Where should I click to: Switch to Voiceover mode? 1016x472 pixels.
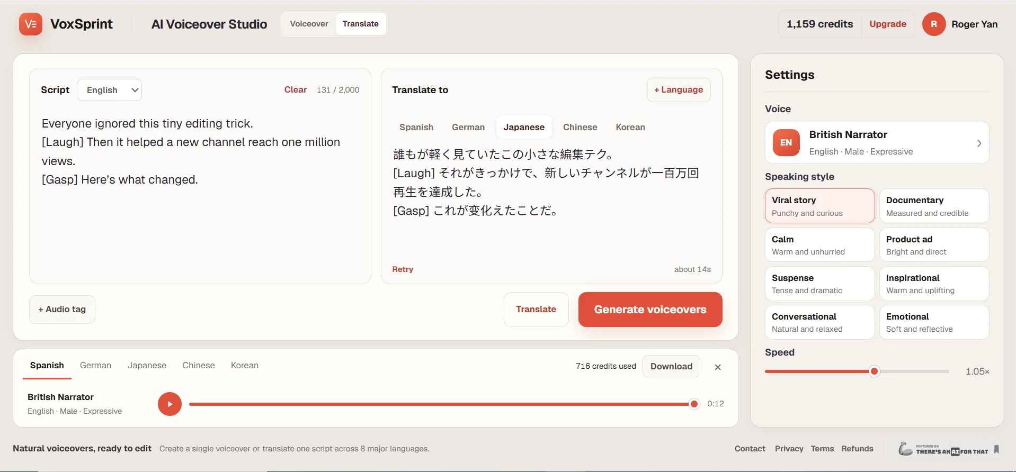tap(309, 24)
